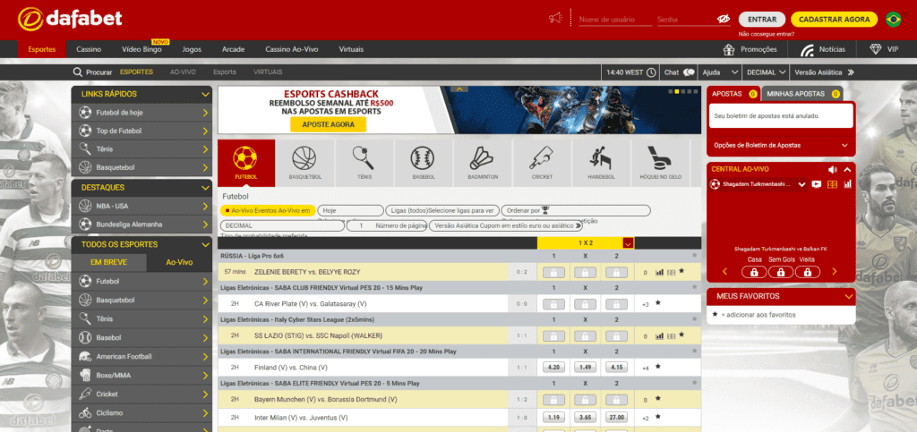Screen dimensions: 917x432
Task: Click the clock icon next to 14:40 WEST
Action: click(652, 73)
